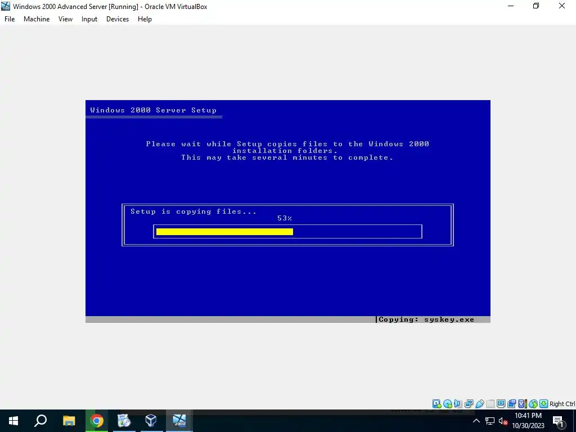This screenshot has height=432, width=576.
Task: Restore down the VirtualBox window
Action: (x=536, y=6)
